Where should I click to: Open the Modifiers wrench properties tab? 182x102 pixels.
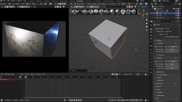coord(151,53)
